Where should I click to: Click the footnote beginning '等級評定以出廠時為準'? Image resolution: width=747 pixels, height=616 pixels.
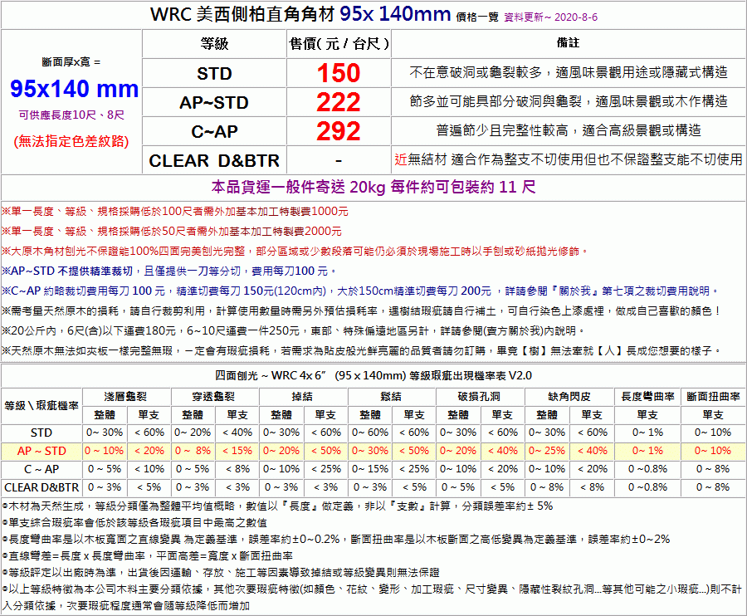tap(221, 572)
